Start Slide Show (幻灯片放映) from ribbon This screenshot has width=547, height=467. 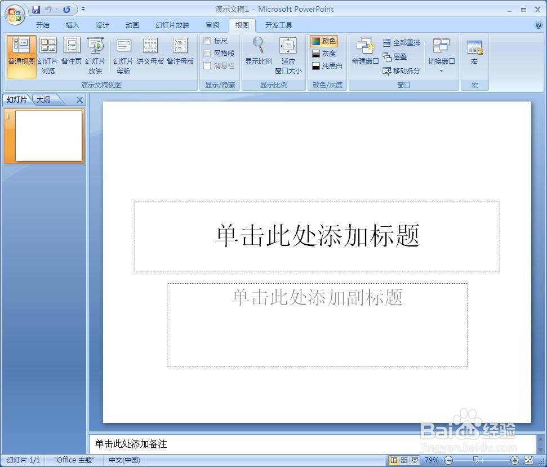pos(95,56)
